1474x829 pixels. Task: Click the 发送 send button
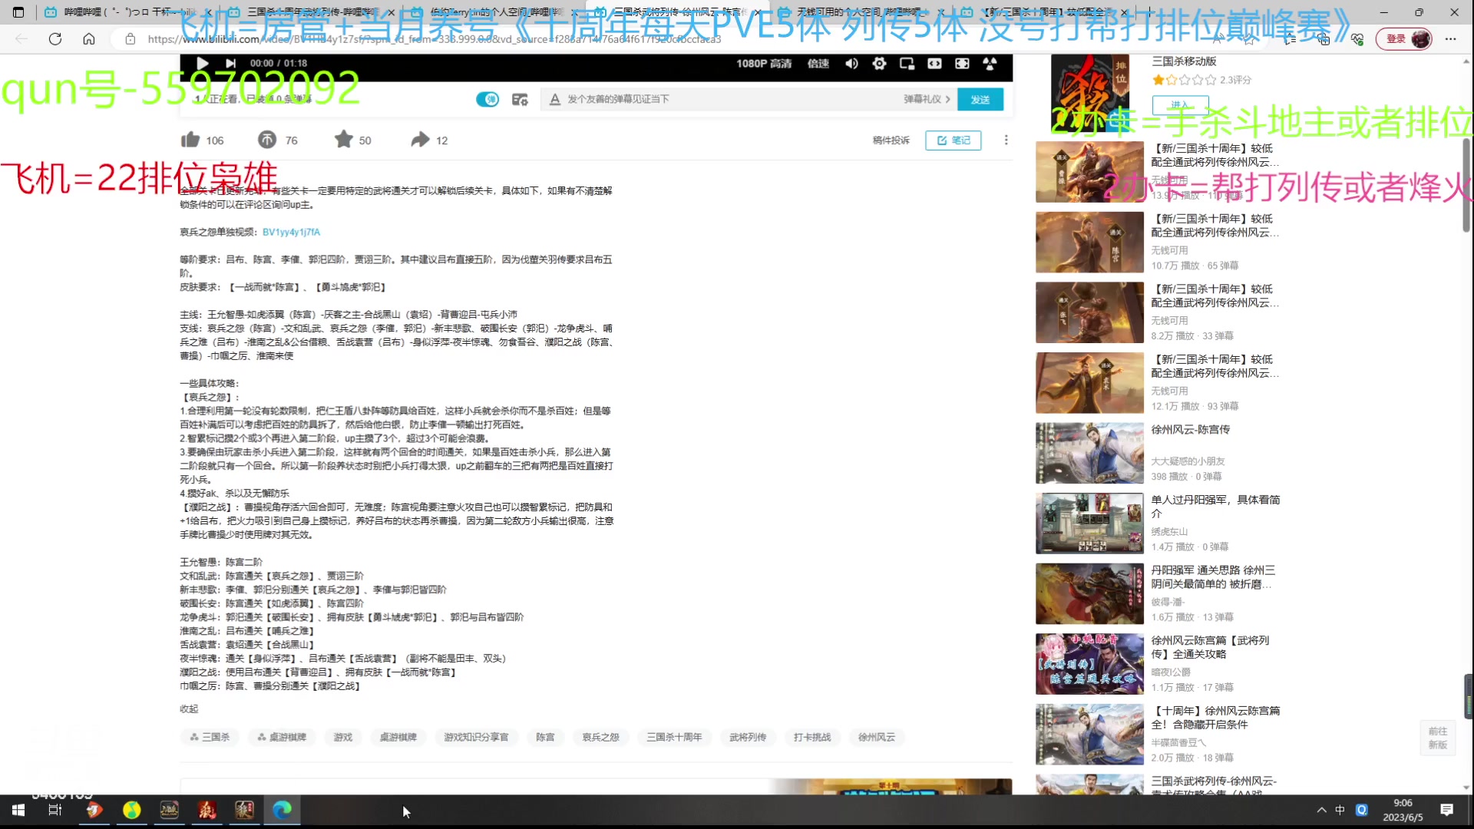click(x=980, y=99)
